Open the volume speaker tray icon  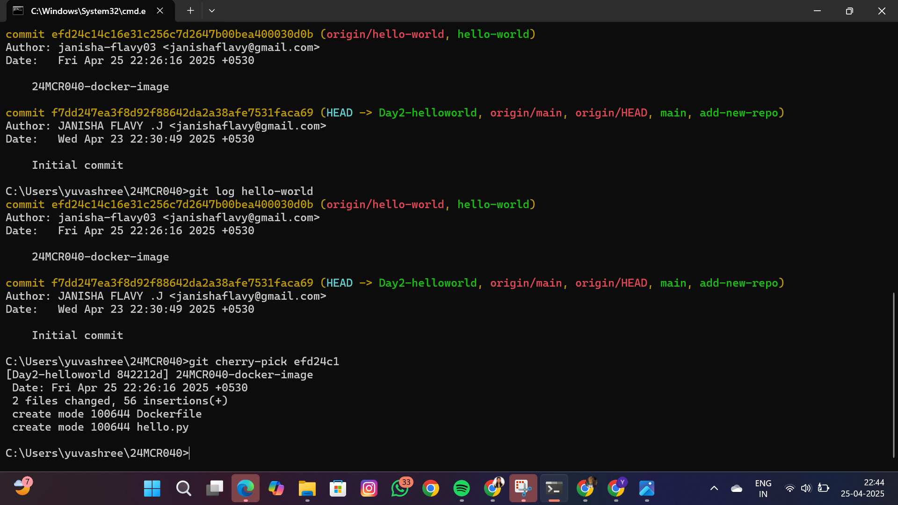tap(805, 489)
